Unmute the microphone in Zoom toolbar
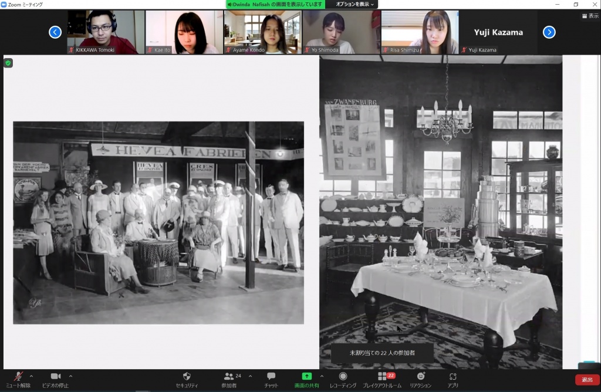The height and width of the screenshot is (392, 601). [x=18, y=380]
